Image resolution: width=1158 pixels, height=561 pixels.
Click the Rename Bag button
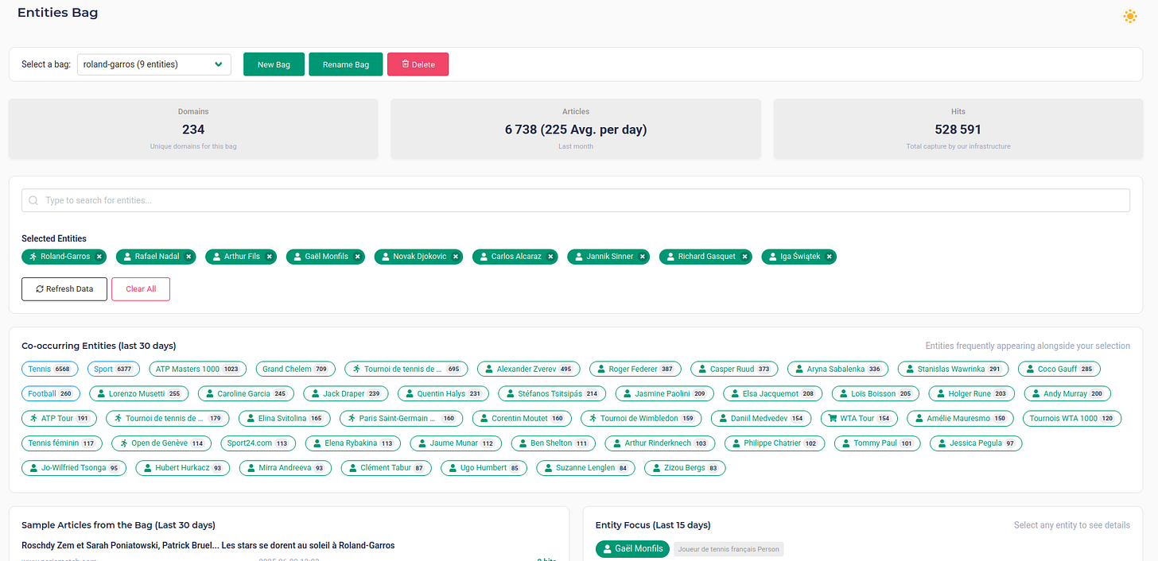[346, 64]
